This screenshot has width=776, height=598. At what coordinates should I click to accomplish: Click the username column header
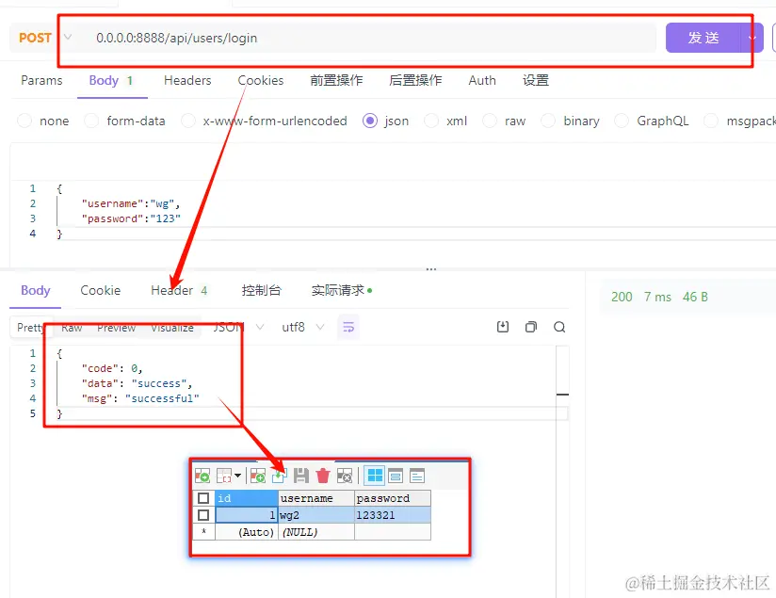pyautogui.click(x=316, y=498)
